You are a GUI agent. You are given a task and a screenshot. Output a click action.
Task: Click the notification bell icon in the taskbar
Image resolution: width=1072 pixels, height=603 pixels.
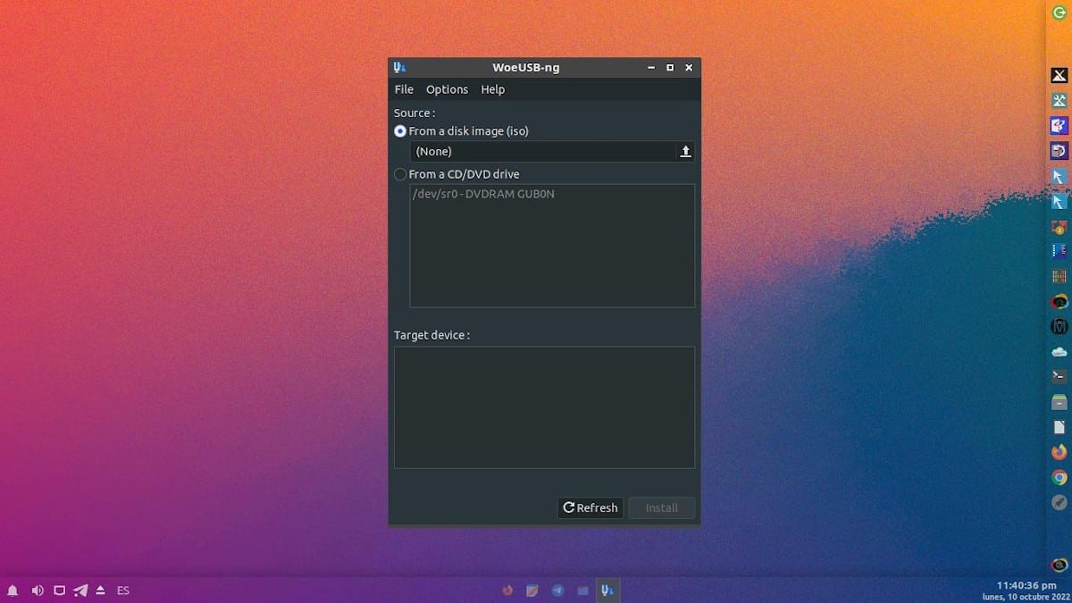13,590
